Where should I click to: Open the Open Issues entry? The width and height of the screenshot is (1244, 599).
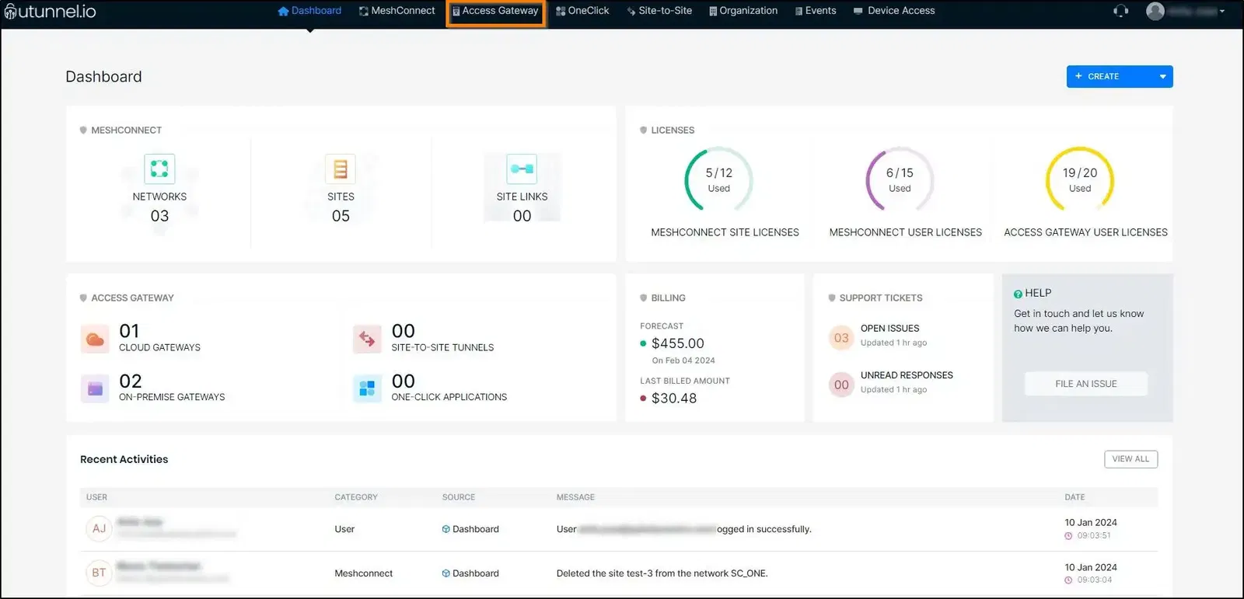click(889, 329)
